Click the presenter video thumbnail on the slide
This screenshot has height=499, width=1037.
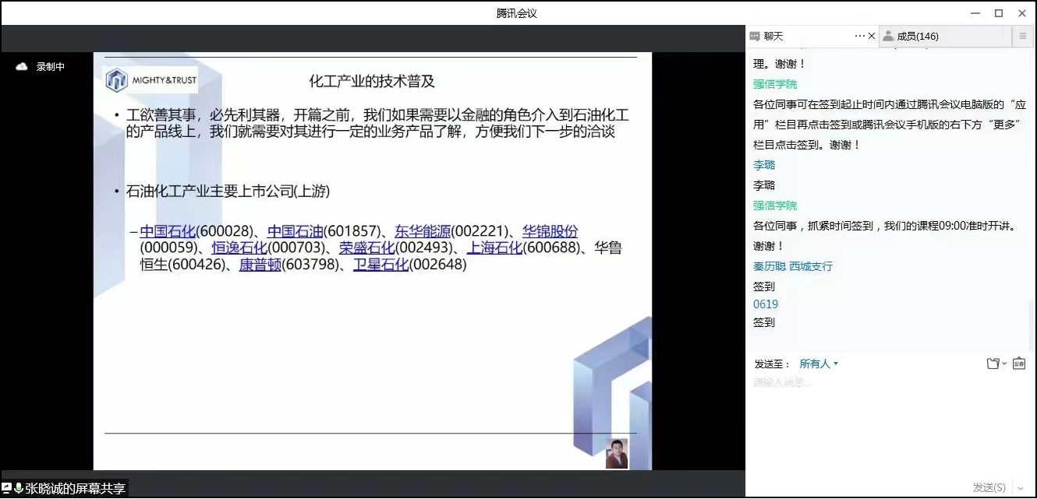tap(617, 454)
